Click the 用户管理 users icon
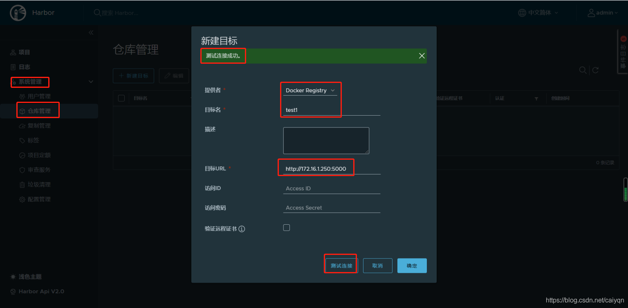 pyautogui.click(x=22, y=96)
